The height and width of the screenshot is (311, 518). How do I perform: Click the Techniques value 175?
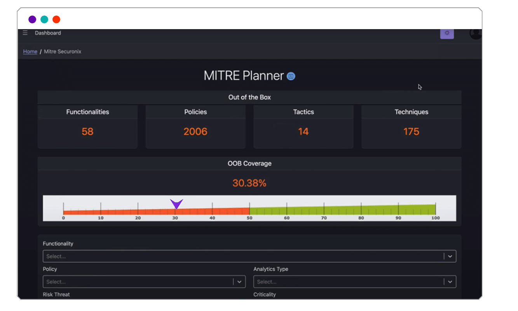click(x=412, y=132)
